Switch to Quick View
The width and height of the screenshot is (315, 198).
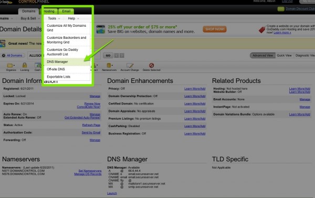284,56
